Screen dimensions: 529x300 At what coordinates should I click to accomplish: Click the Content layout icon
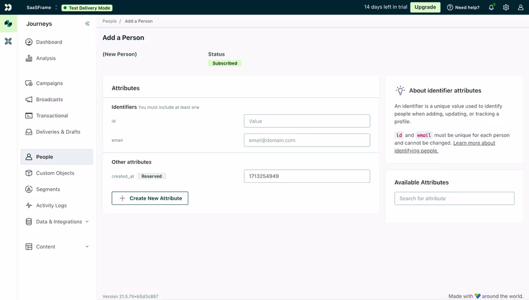point(29,246)
